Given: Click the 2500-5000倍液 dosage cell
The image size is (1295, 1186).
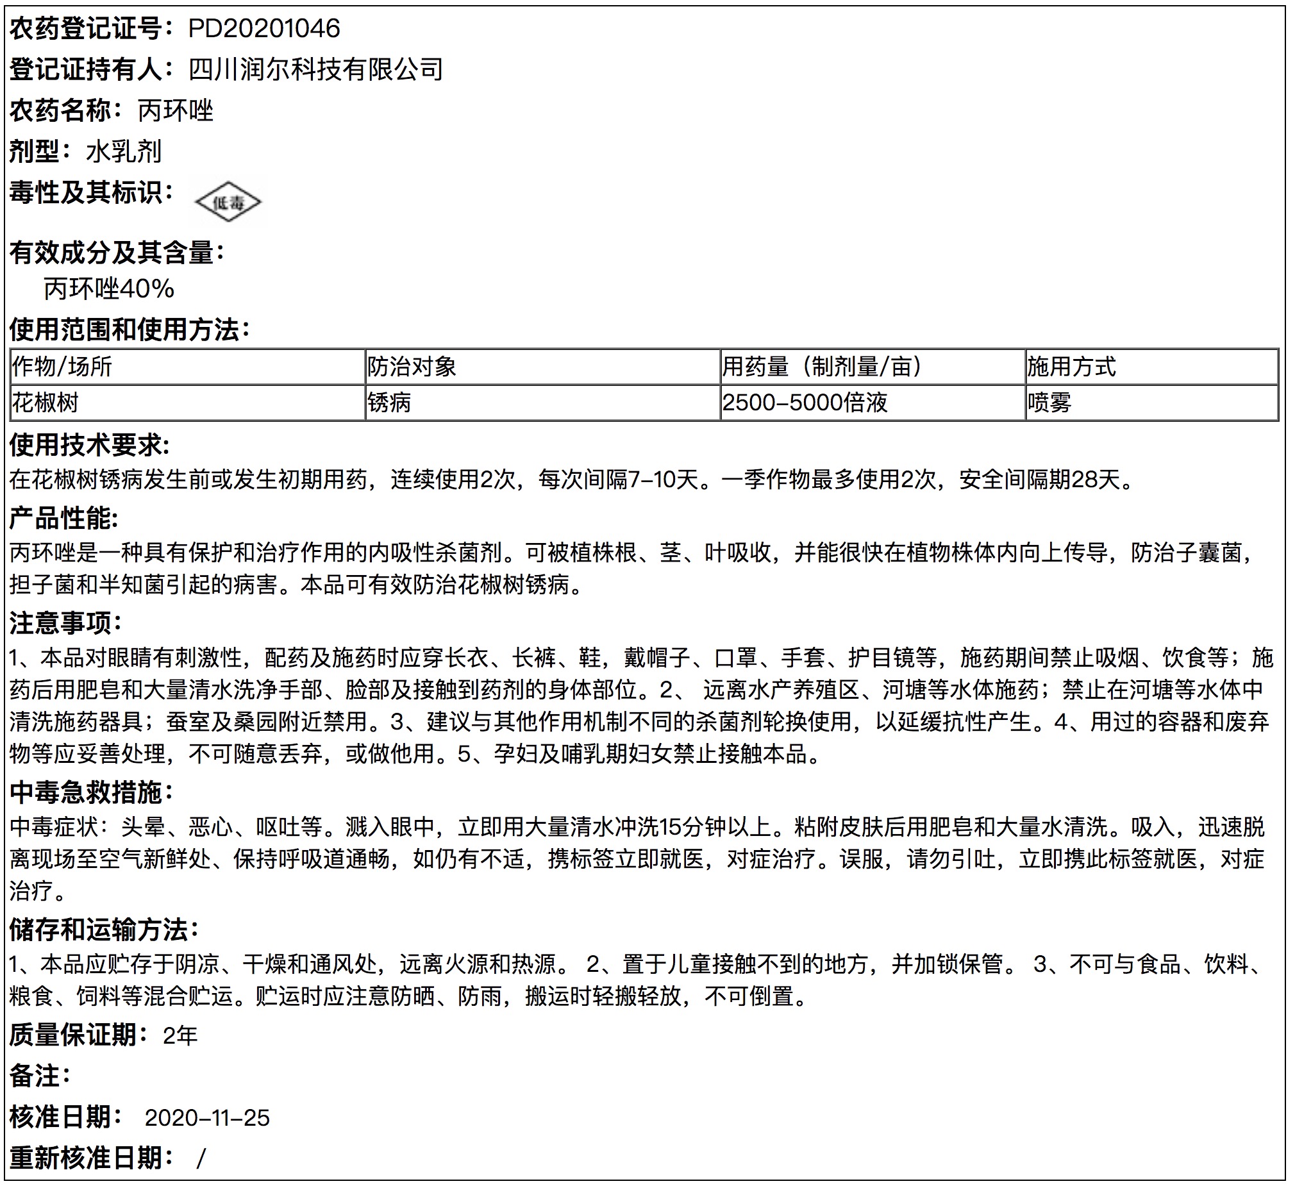Looking at the screenshot, I should coord(805,403).
